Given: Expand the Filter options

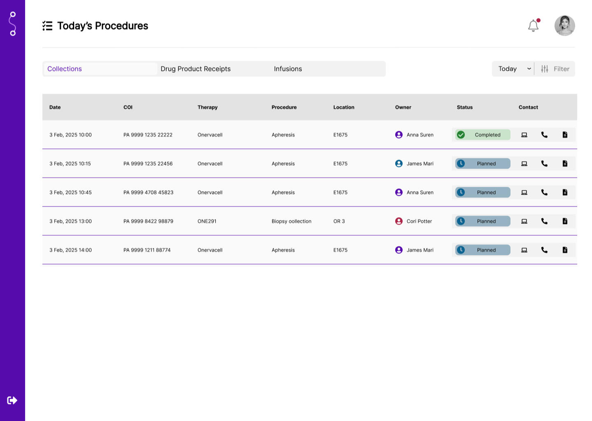Looking at the screenshot, I should pos(555,69).
